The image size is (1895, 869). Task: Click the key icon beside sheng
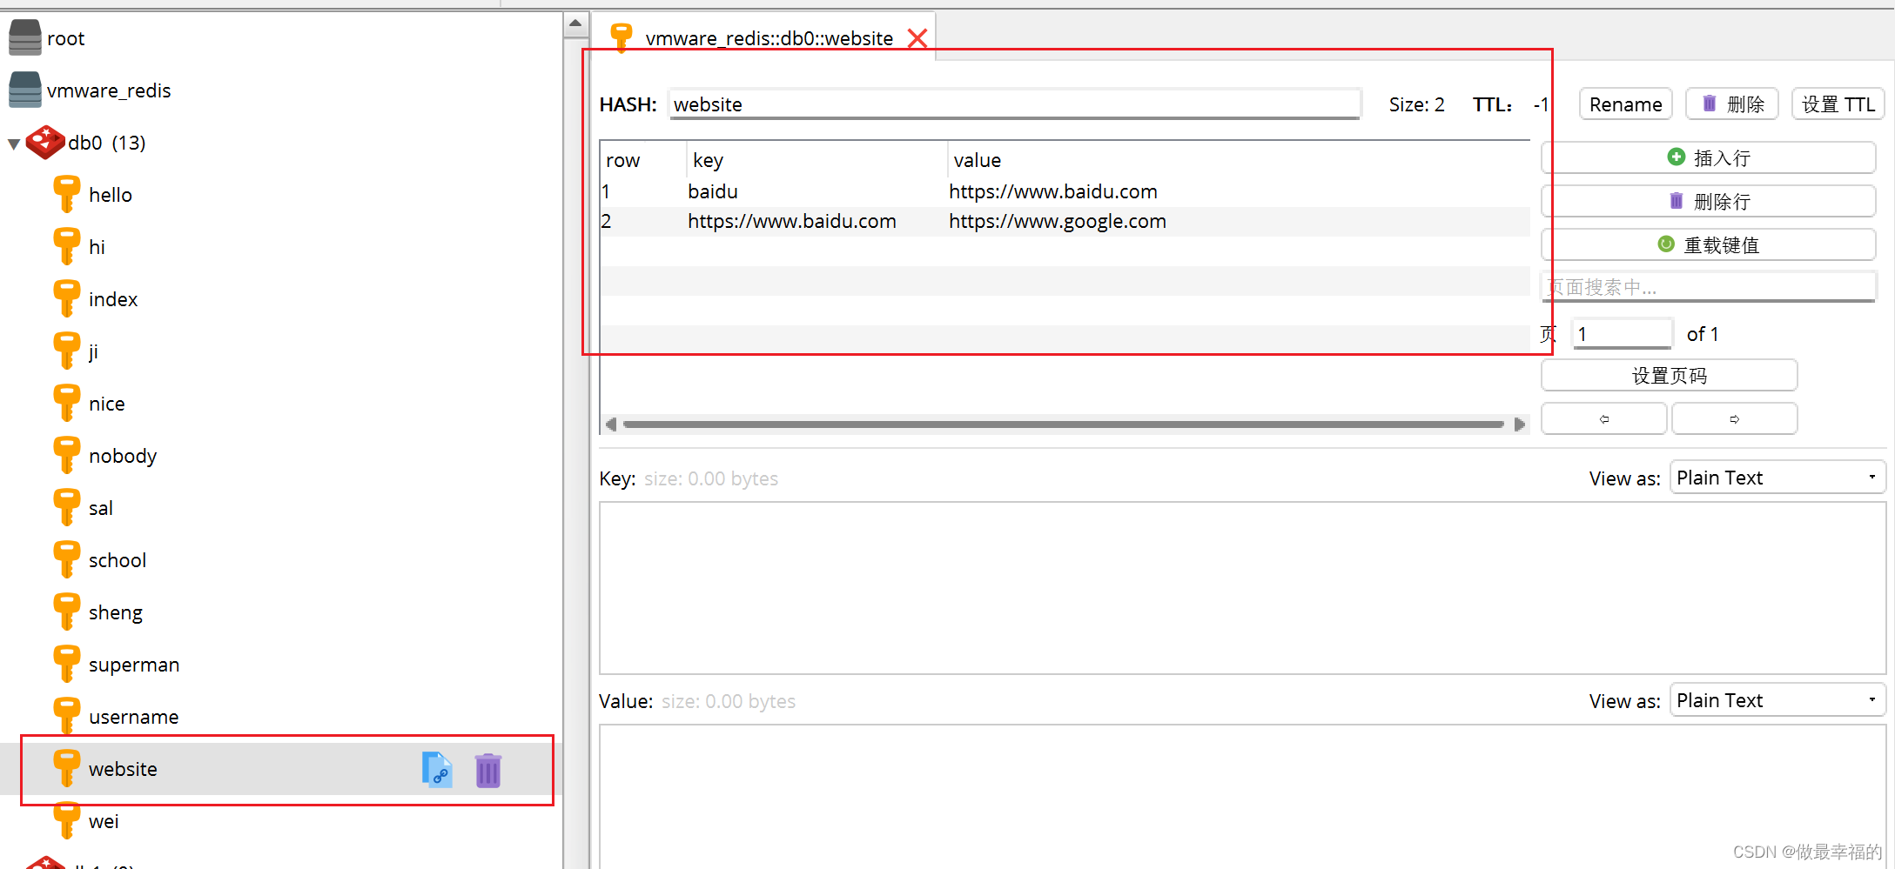(x=67, y=612)
